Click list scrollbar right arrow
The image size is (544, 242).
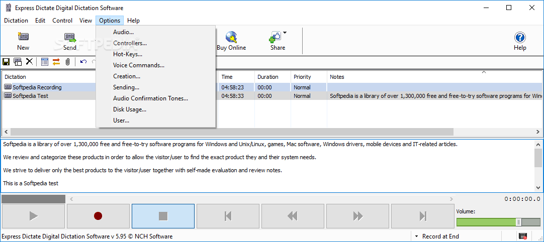[x=538, y=132]
